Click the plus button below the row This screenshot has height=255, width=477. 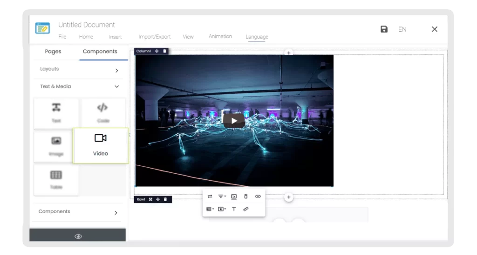click(x=289, y=197)
